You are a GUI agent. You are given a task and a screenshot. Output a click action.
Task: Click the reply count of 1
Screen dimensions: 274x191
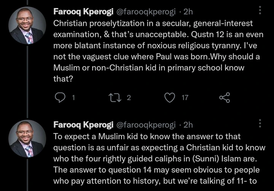coord(73,98)
